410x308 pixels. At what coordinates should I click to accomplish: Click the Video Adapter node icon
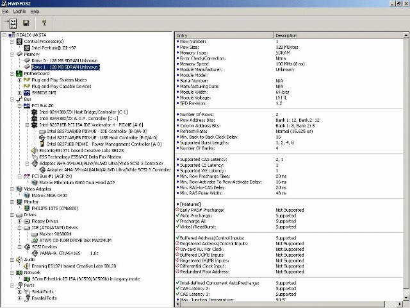click(x=19, y=189)
